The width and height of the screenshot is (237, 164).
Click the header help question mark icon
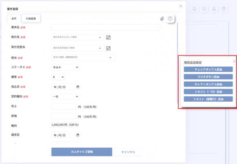click(x=223, y=9)
